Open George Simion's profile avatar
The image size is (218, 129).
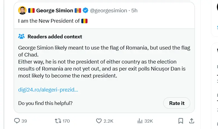click(x=22, y=11)
